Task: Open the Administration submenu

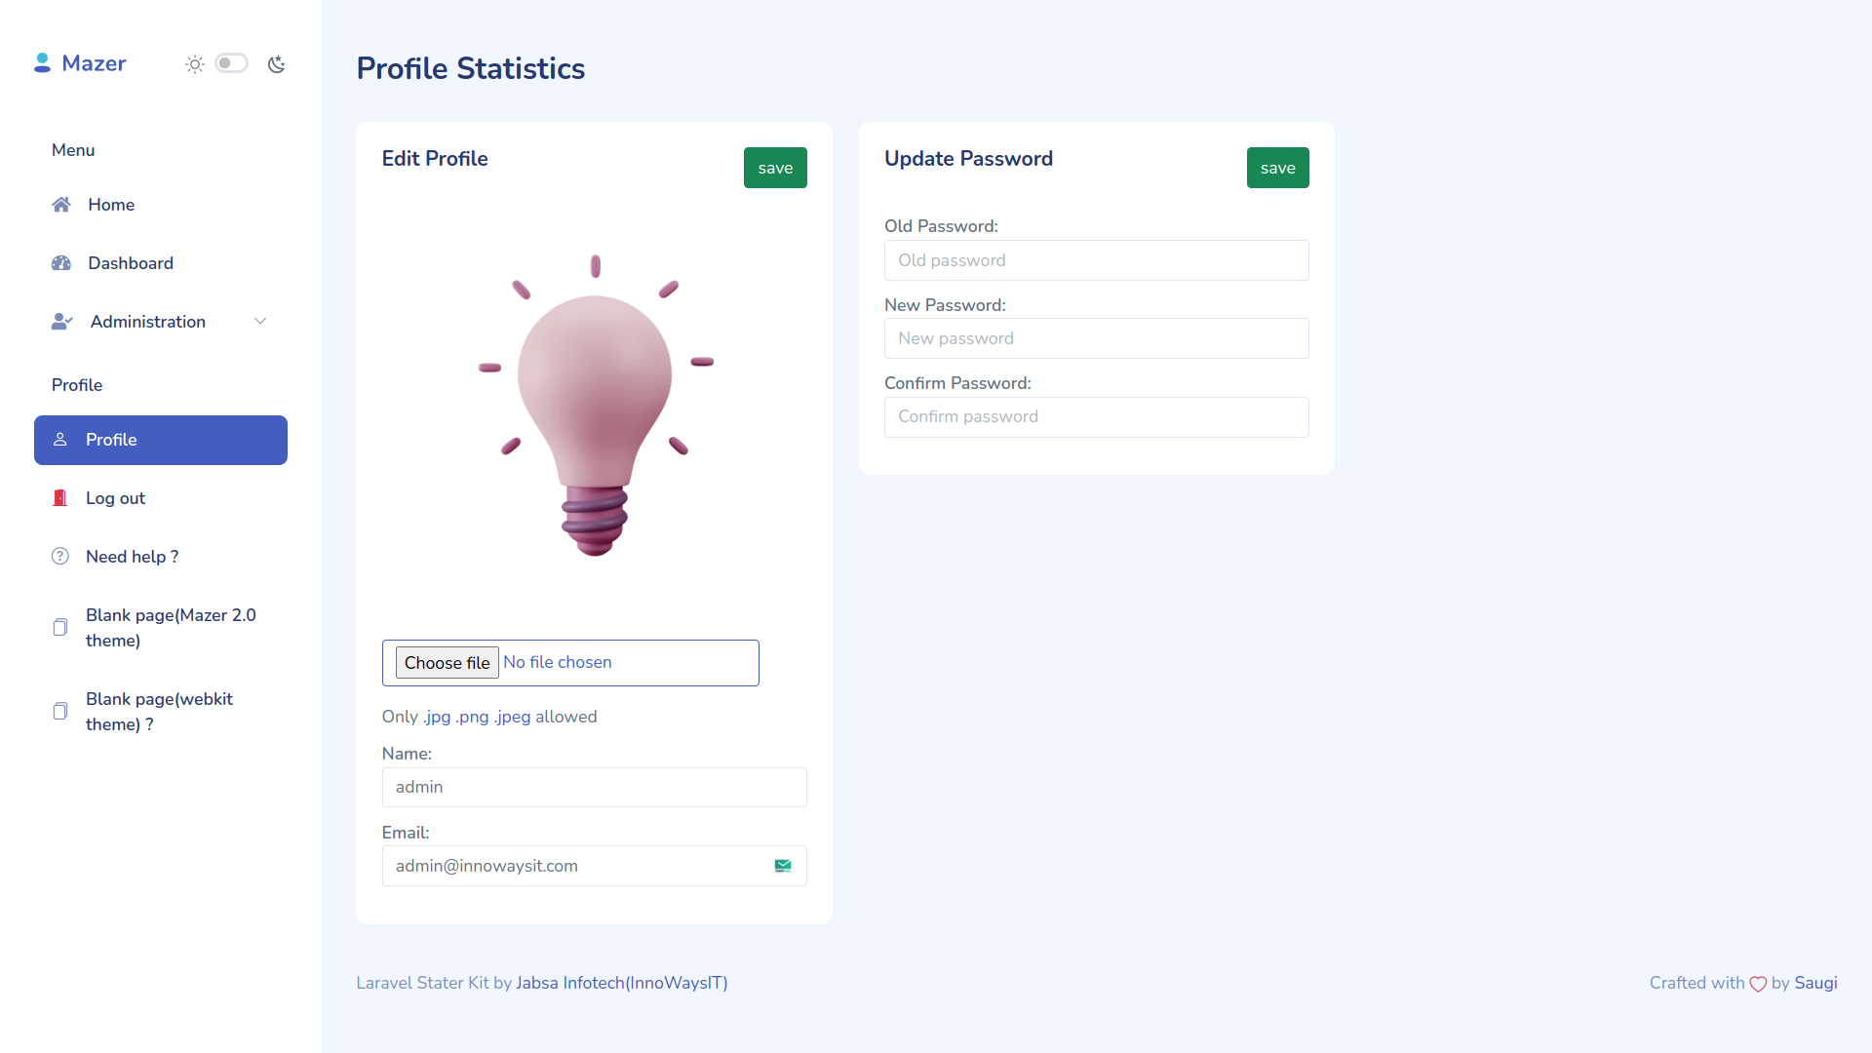Action: pos(148,322)
